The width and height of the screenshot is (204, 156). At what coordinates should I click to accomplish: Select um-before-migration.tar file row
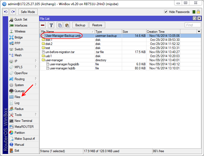120,52
